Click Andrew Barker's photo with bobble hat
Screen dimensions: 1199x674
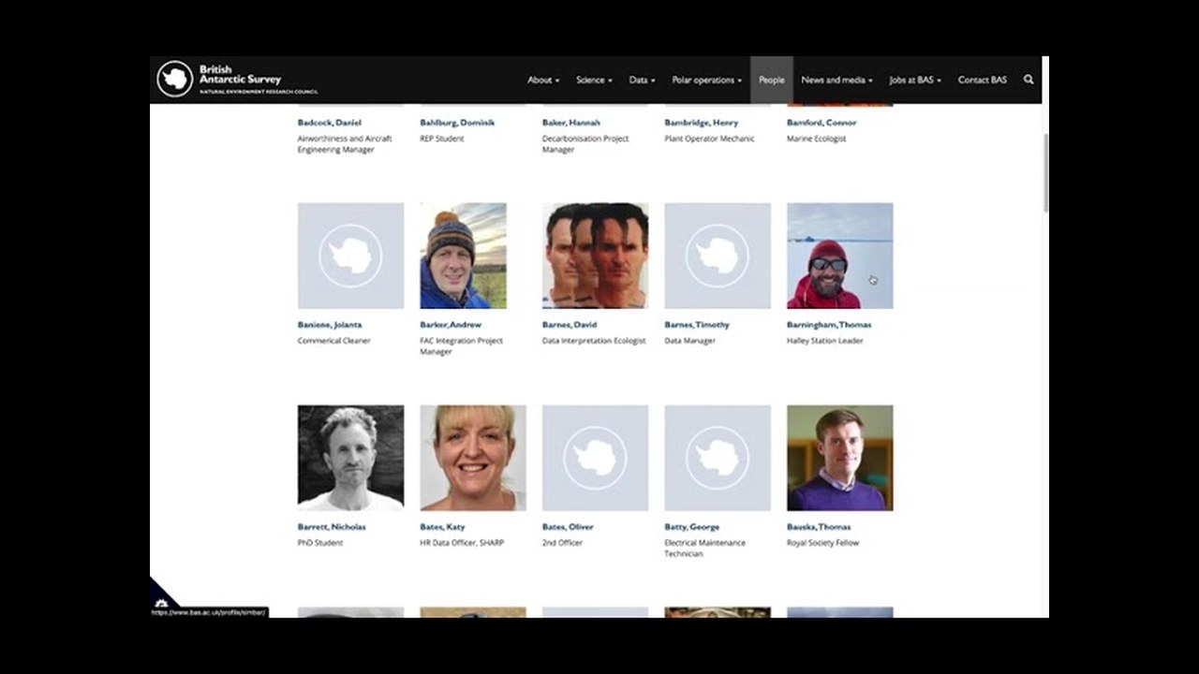464,256
